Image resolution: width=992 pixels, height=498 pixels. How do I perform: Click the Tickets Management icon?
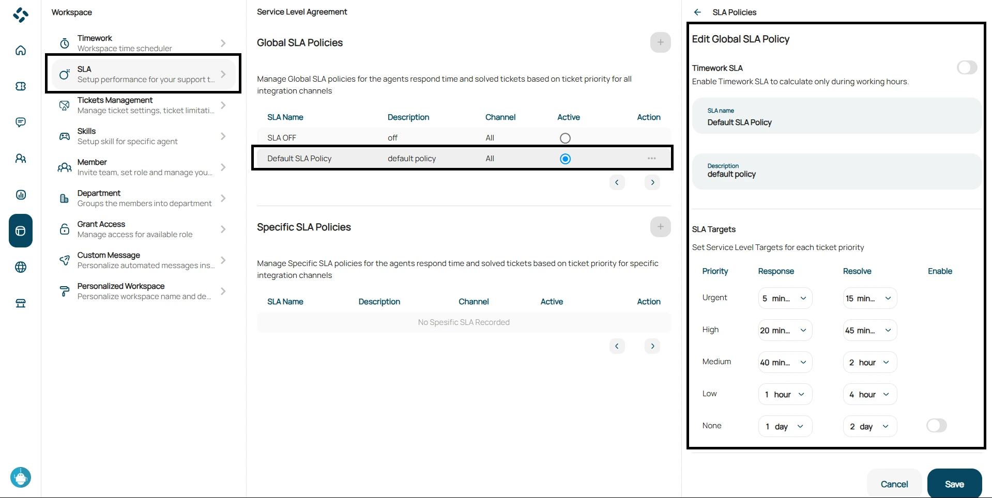pyautogui.click(x=65, y=105)
